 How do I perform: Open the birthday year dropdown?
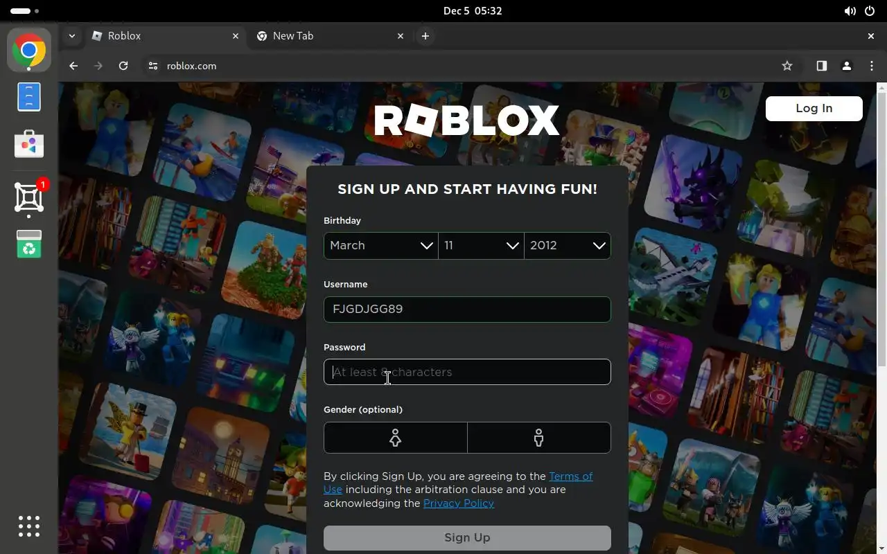pyautogui.click(x=568, y=246)
